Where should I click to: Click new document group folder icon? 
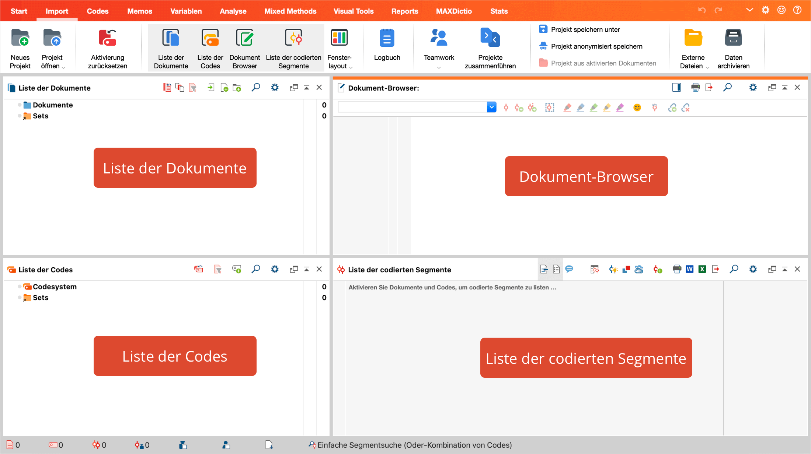[237, 87]
